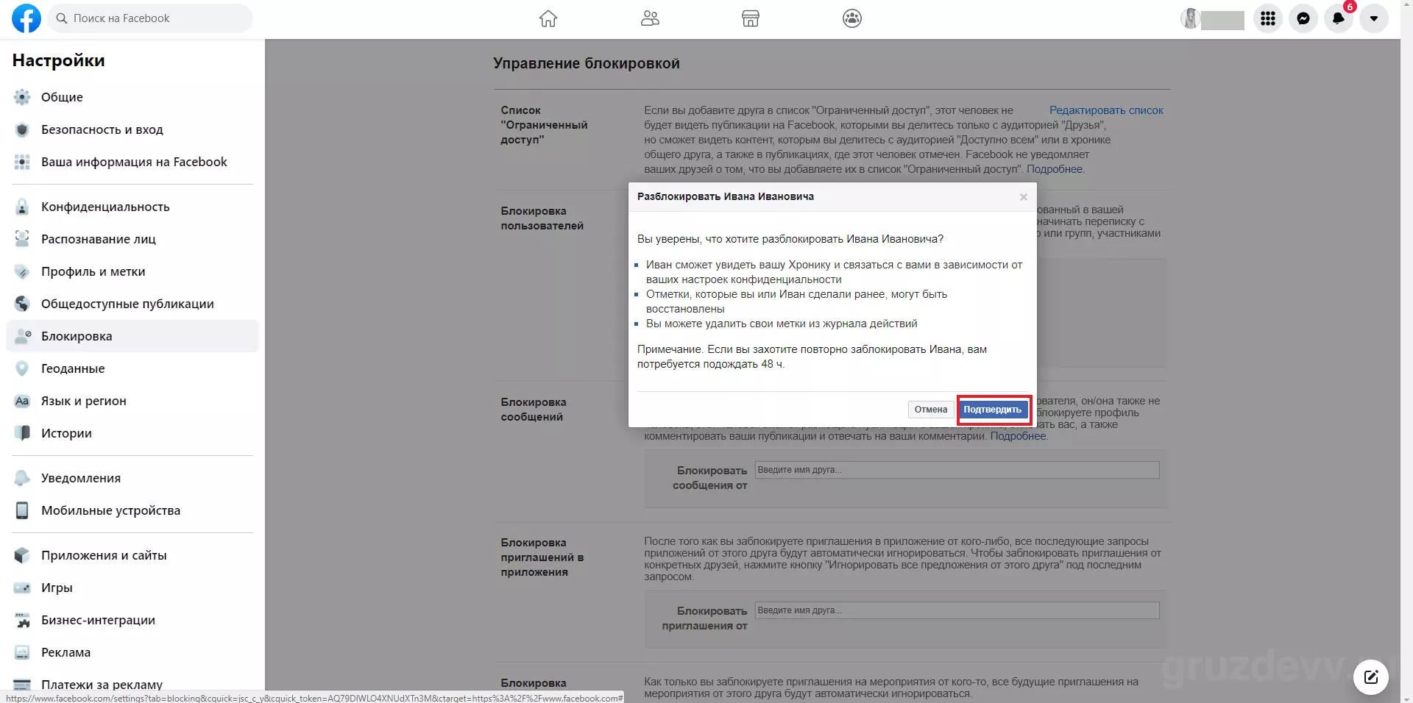Click the Поиск на Facebook search field
This screenshot has width=1413, height=703.
pyautogui.click(x=151, y=18)
